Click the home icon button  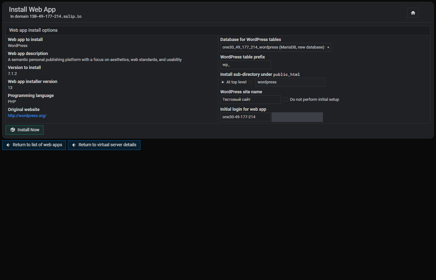pos(413,13)
